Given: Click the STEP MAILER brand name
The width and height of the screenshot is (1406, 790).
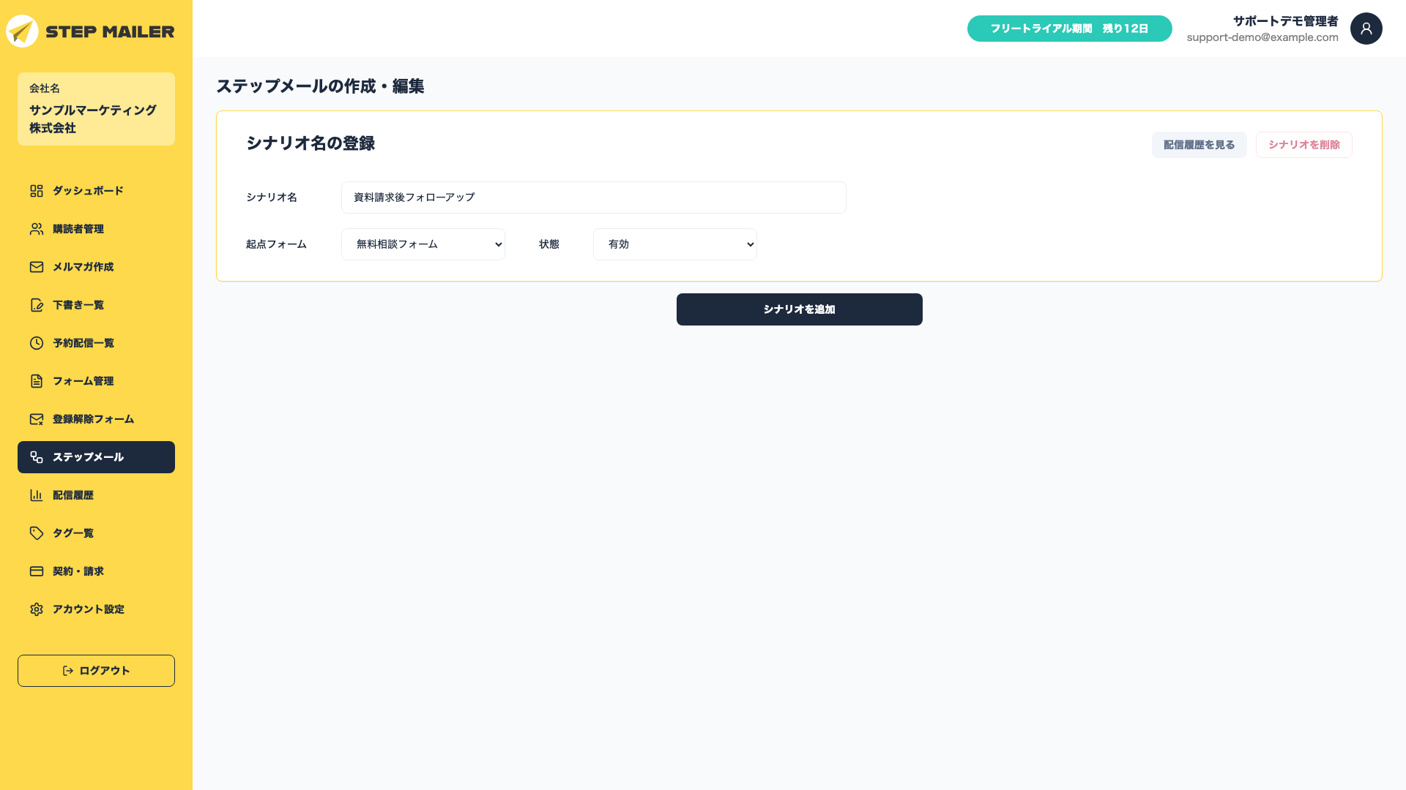Looking at the screenshot, I should coord(110,31).
